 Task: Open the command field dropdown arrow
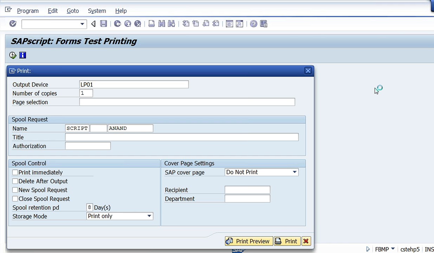(x=82, y=24)
